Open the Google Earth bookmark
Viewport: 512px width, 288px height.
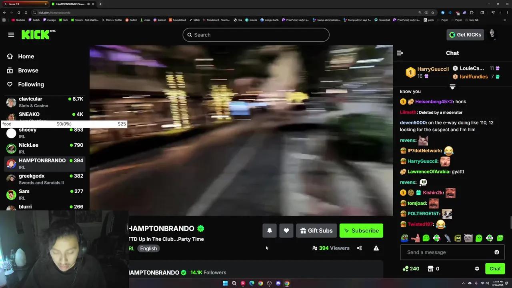(270, 20)
